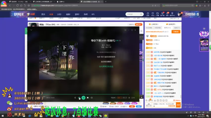Click the help question mark by the noble info

point(168,32)
